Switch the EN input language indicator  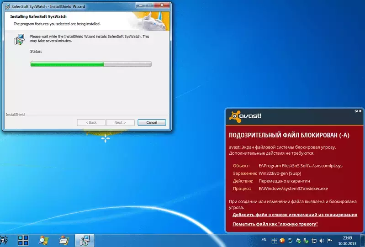click(264, 240)
